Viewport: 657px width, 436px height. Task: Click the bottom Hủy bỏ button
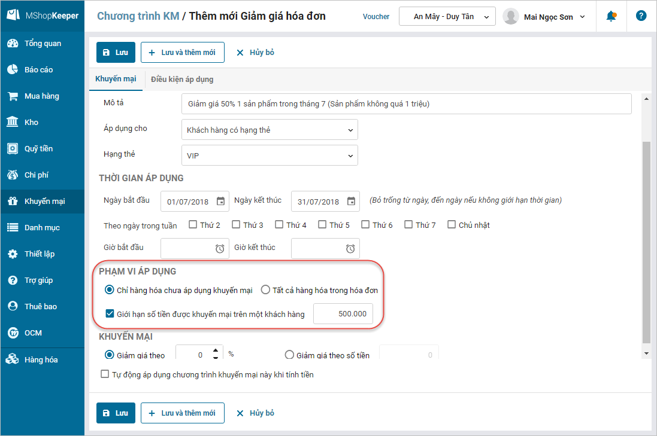point(255,413)
